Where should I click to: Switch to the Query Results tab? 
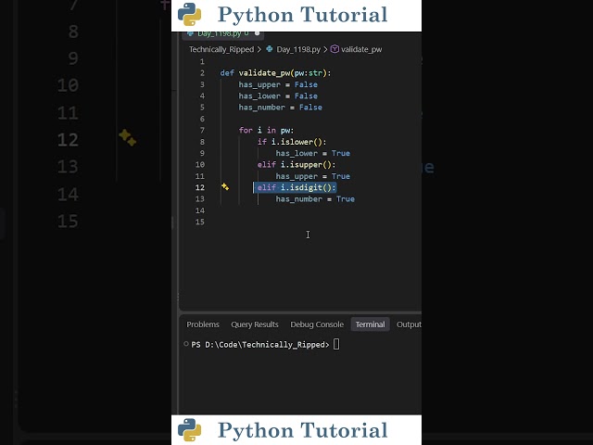click(255, 324)
